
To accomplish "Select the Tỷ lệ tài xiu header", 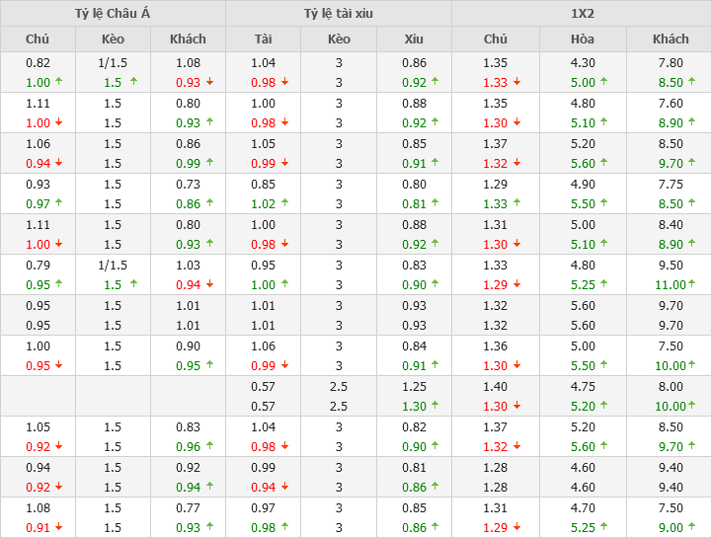I will (339, 13).
